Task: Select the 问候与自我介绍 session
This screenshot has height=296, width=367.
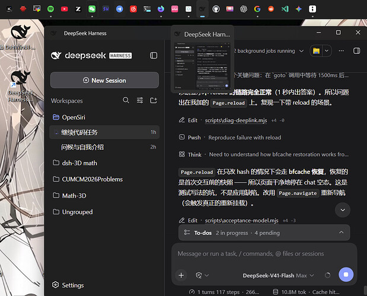Action: click(104, 147)
